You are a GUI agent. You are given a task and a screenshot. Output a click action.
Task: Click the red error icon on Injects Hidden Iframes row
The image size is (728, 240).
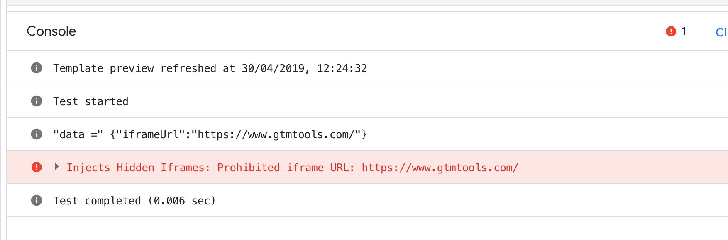click(x=37, y=167)
